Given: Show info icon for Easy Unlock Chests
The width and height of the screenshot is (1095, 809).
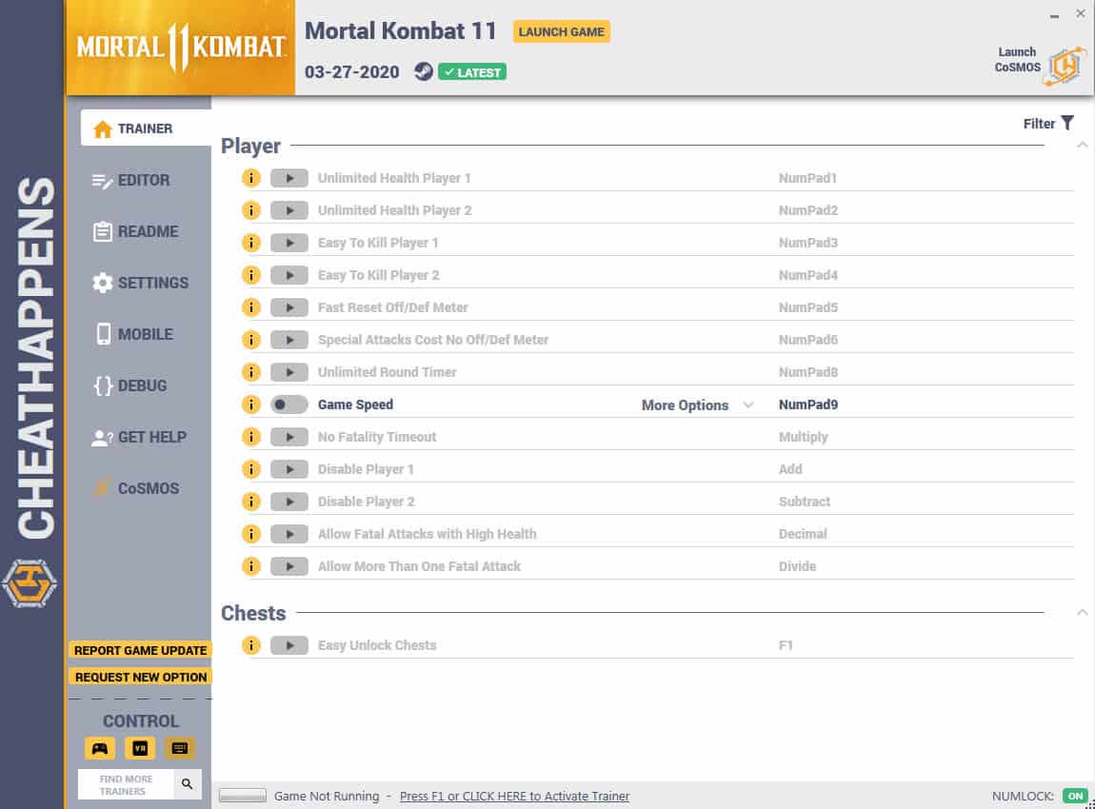Looking at the screenshot, I should pos(251,645).
